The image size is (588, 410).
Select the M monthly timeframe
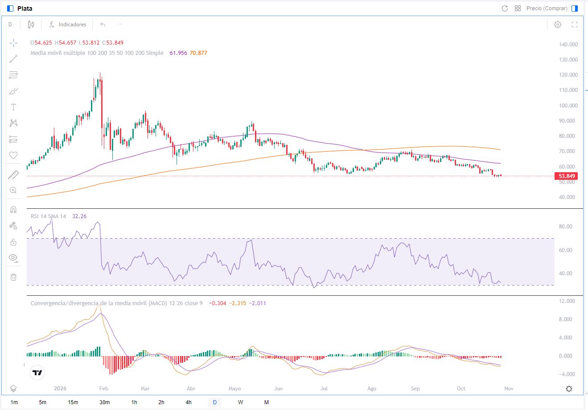(267, 402)
